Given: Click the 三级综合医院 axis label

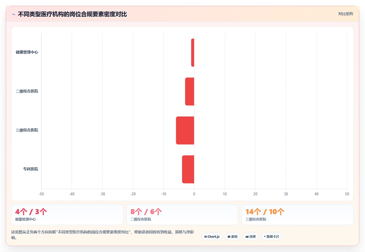Looking at the screenshot, I should click(27, 130).
